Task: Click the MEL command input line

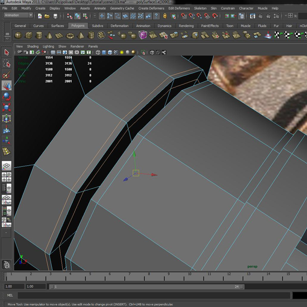Action: tap(153, 295)
